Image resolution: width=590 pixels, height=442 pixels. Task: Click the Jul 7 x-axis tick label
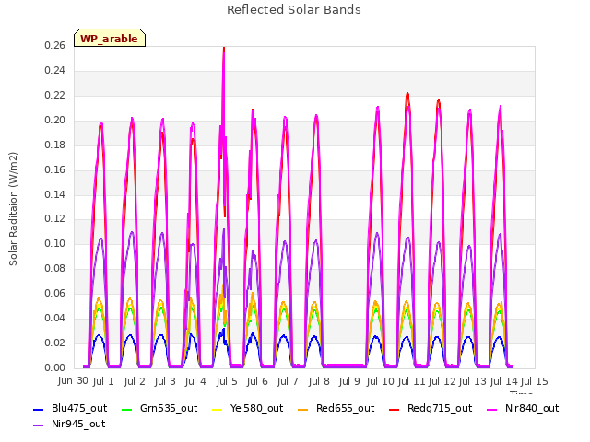pyautogui.click(x=288, y=381)
